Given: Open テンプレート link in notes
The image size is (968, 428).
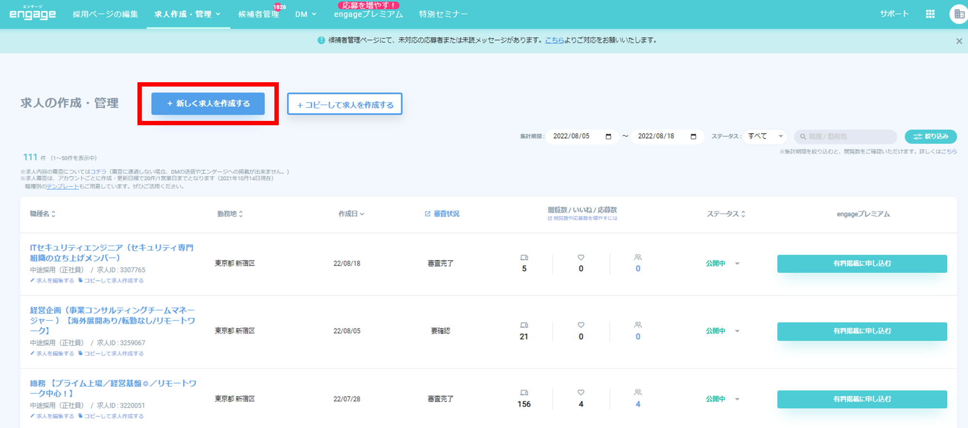Looking at the screenshot, I should (62, 186).
